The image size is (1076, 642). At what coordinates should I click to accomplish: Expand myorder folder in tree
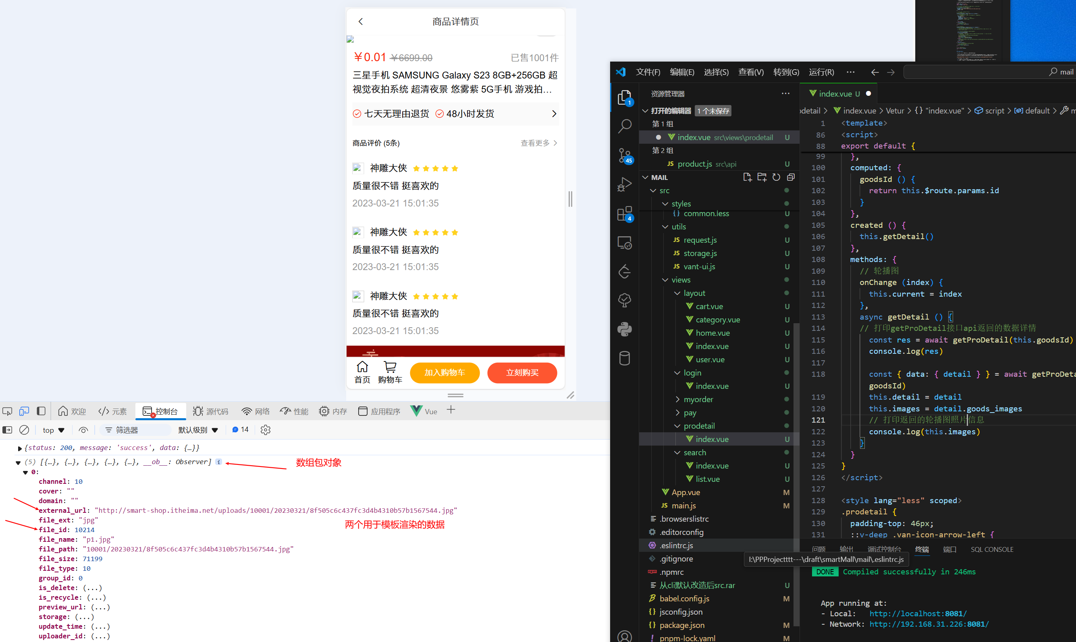[x=677, y=399]
